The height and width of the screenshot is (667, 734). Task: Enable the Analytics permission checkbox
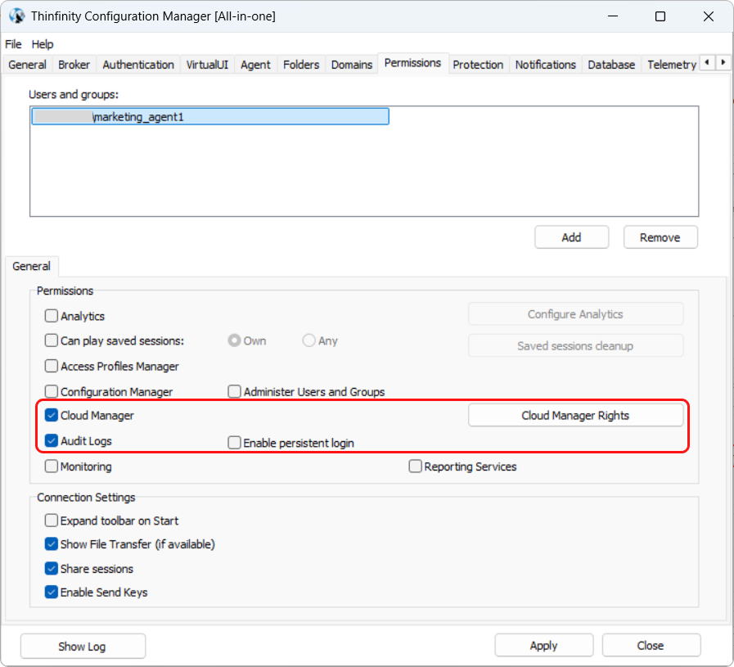pyautogui.click(x=52, y=316)
